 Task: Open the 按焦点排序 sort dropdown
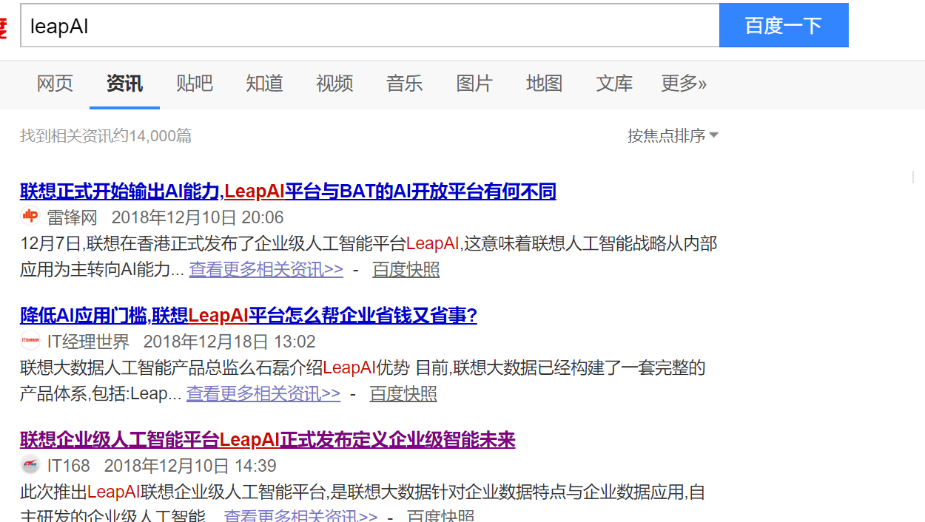(x=673, y=135)
